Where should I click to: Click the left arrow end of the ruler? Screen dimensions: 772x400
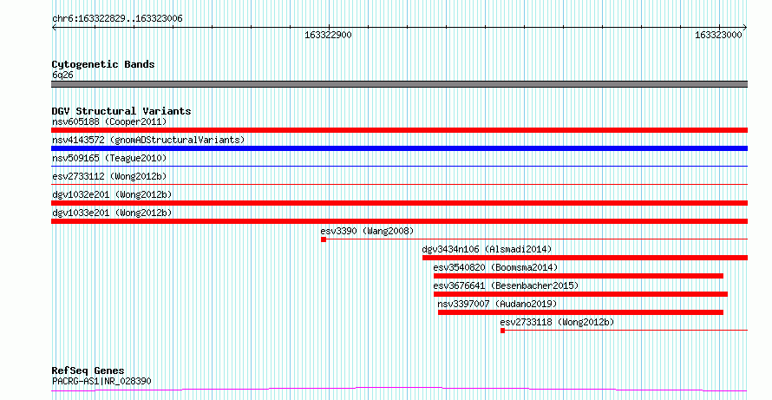click(x=54, y=28)
